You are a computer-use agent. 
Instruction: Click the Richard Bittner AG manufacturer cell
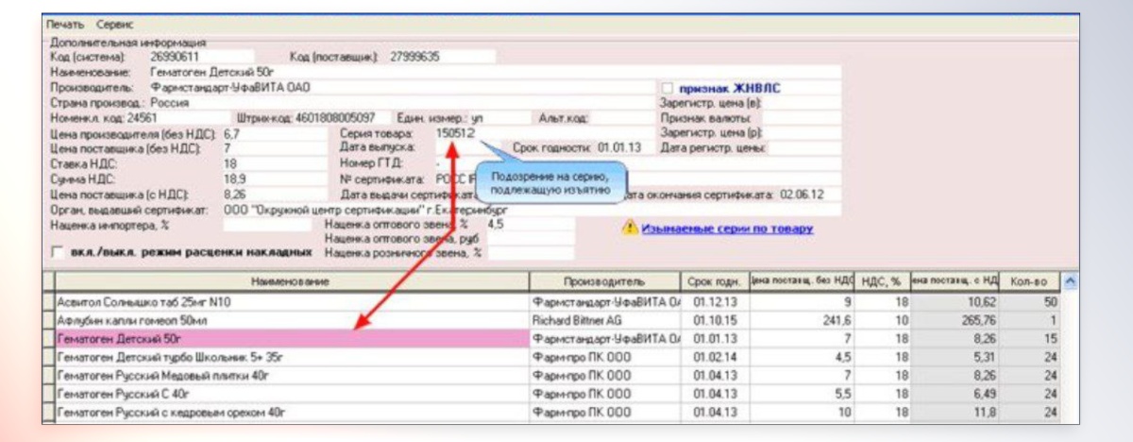coord(603,320)
